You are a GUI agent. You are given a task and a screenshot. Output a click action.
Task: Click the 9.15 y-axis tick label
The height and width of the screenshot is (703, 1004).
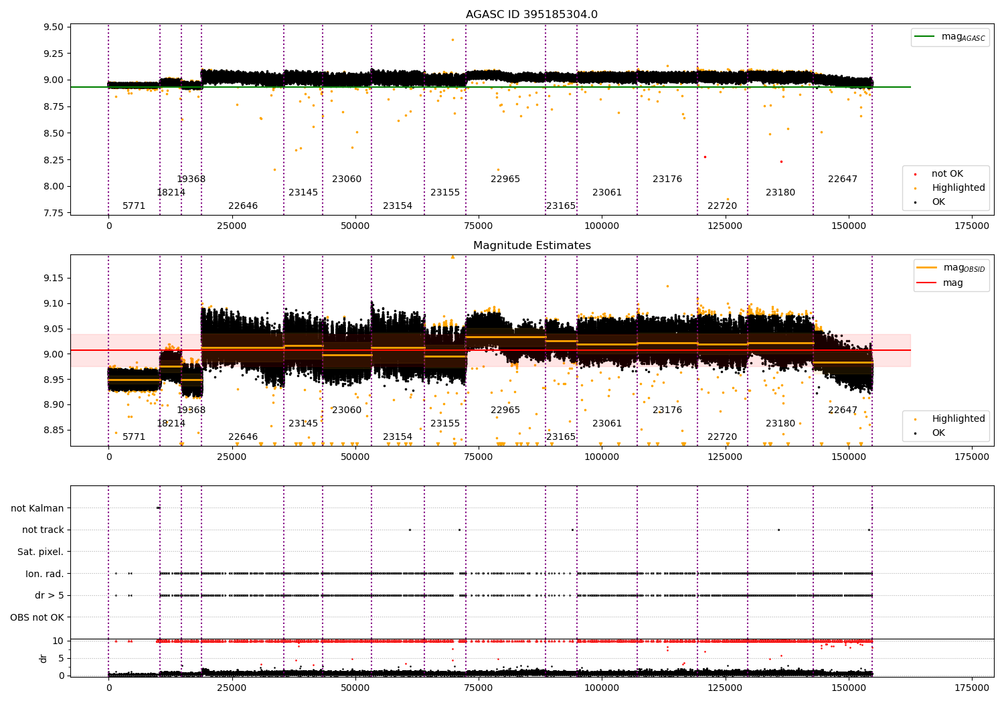pyautogui.click(x=54, y=278)
